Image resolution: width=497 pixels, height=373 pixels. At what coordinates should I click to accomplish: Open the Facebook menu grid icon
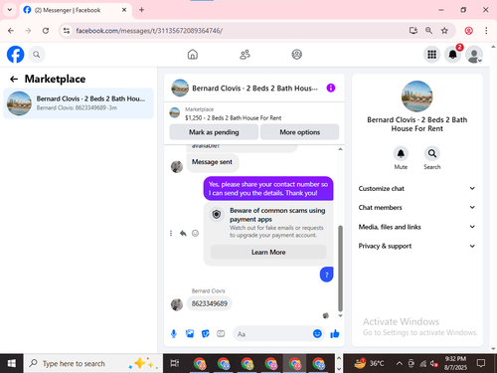(431, 55)
